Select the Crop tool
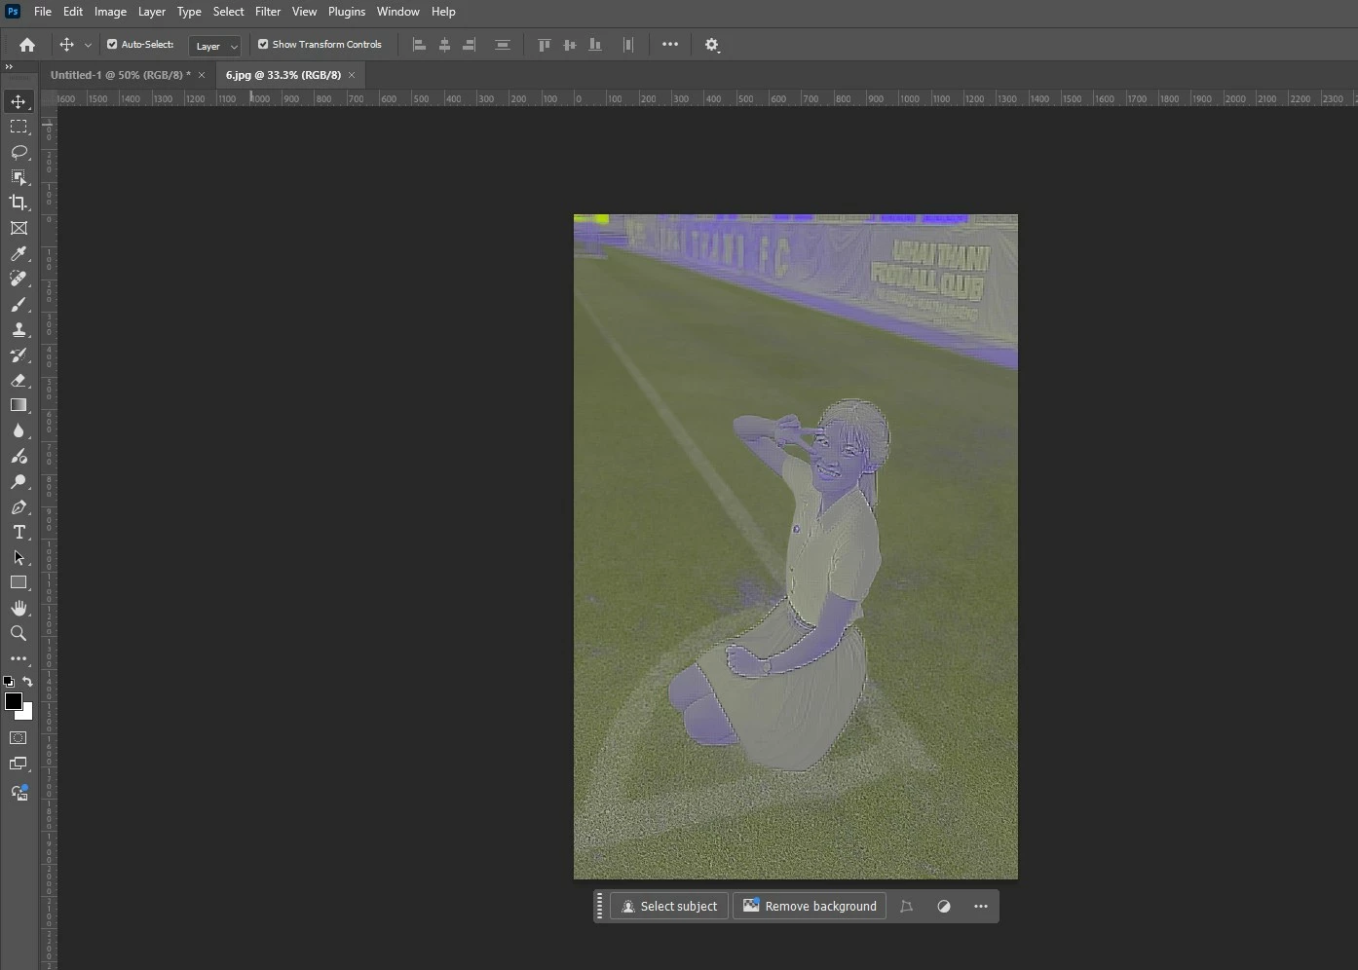Screen dimensions: 1358x970 pyautogui.click(x=19, y=203)
